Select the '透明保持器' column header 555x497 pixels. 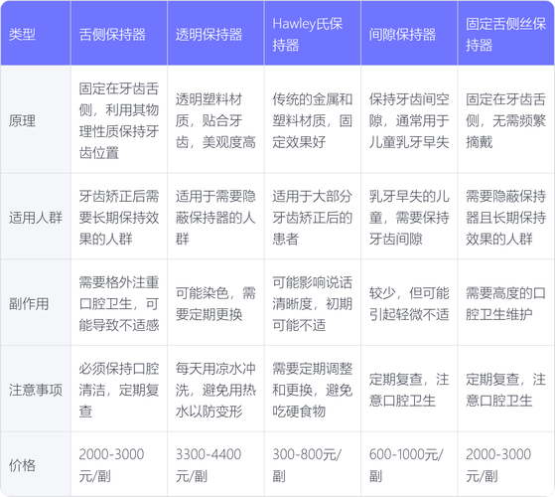[x=215, y=33]
